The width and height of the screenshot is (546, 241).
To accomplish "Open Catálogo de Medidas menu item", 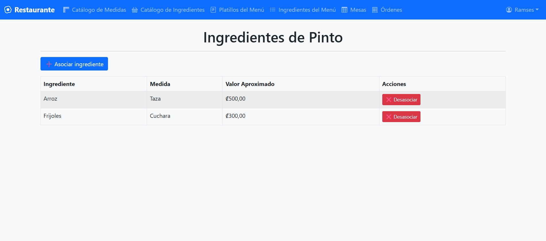I will point(99,10).
